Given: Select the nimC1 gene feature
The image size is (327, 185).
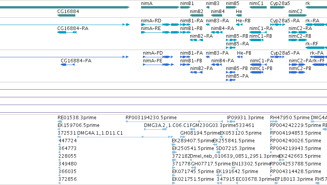Looking at the screenshot, I should pyautogui.click(x=258, y=7).
